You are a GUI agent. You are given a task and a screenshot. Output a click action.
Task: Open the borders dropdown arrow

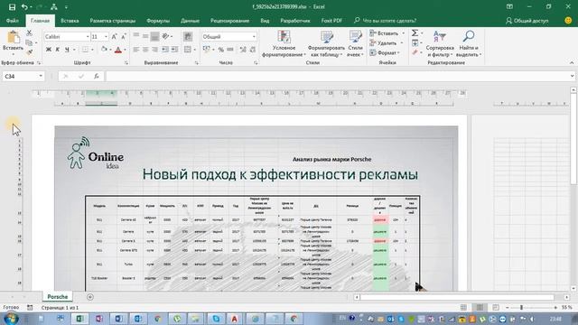point(92,50)
